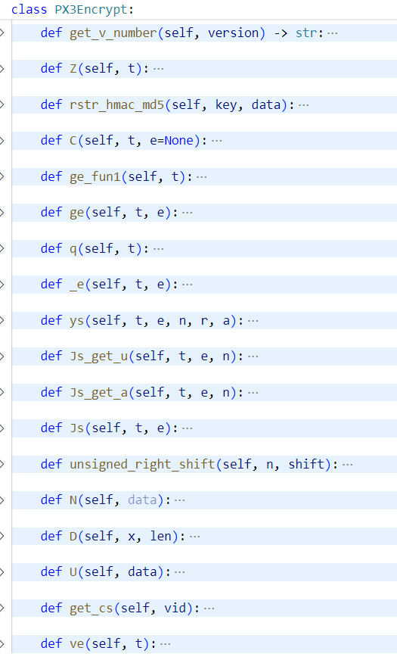Click the rstr_hmac_md5 function name
The height and width of the screenshot is (660, 397).
point(117,104)
